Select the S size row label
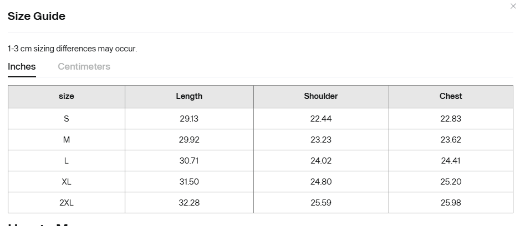520x226 pixels. pos(67,119)
